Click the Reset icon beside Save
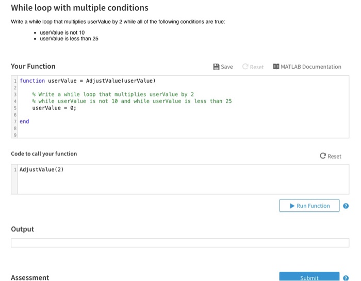 [244, 67]
